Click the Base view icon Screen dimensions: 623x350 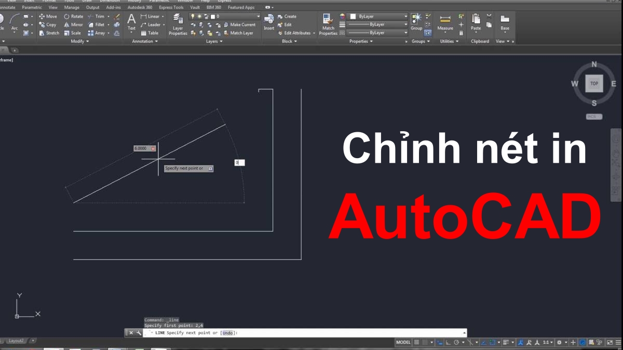(x=505, y=22)
